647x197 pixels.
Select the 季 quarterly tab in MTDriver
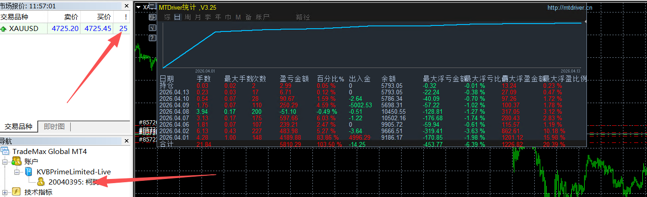click(208, 17)
